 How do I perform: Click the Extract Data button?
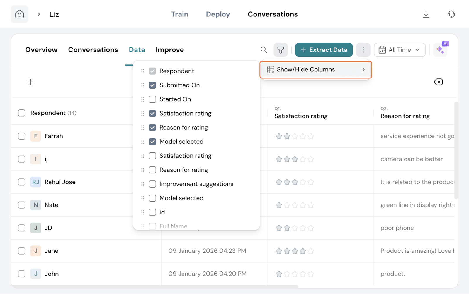pyautogui.click(x=324, y=50)
